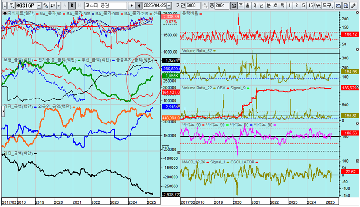Click the 5 interval button
The image size is (360, 207).
coord(303,5)
